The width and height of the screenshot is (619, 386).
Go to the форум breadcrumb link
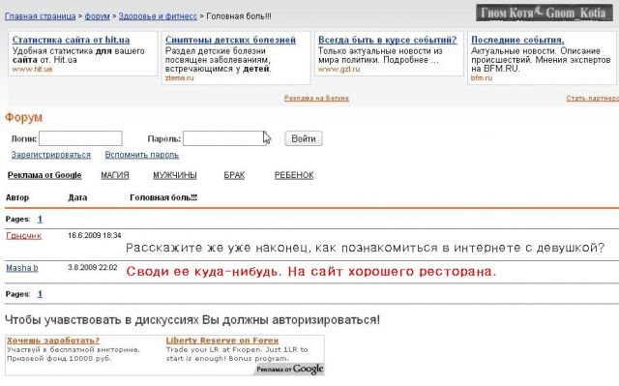click(x=97, y=16)
